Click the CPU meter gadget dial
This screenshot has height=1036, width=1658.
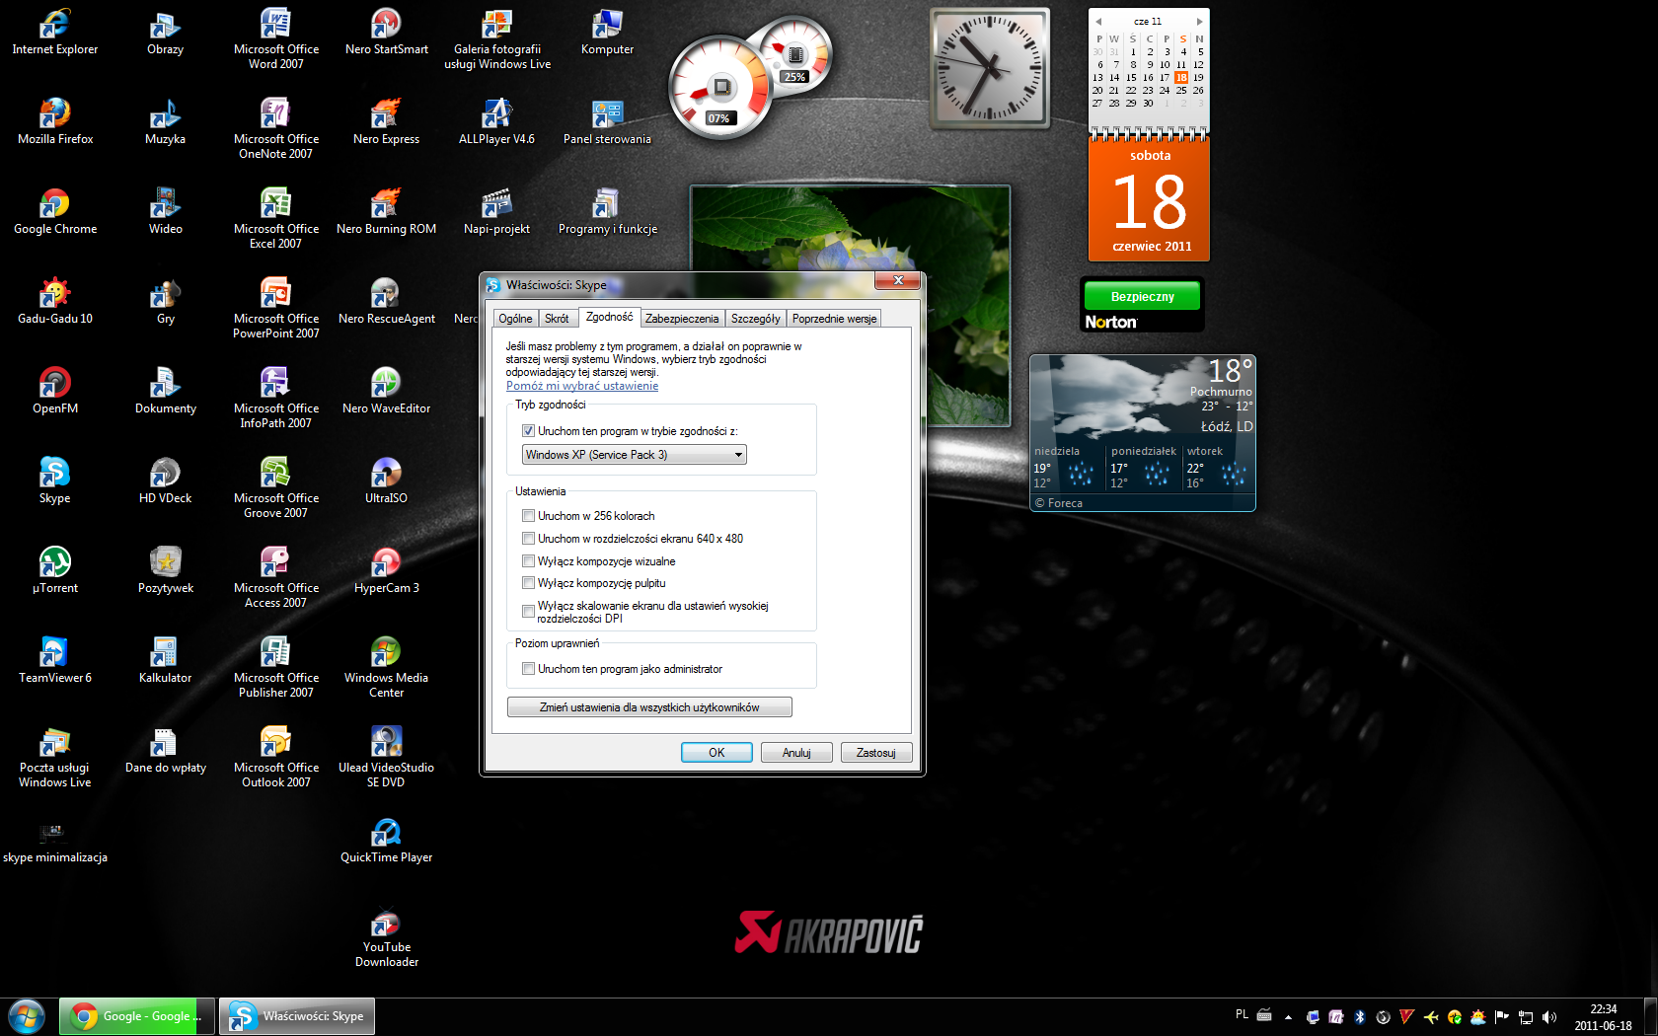pos(719,89)
